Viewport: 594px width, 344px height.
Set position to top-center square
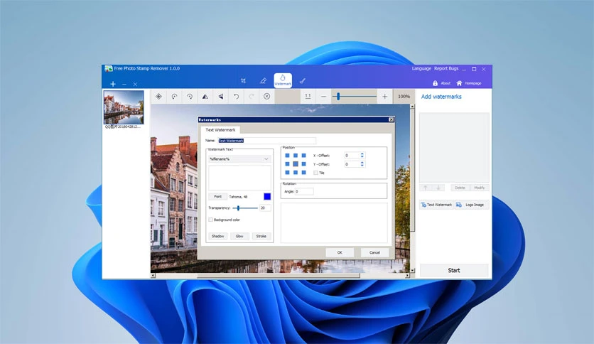click(x=296, y=156)
